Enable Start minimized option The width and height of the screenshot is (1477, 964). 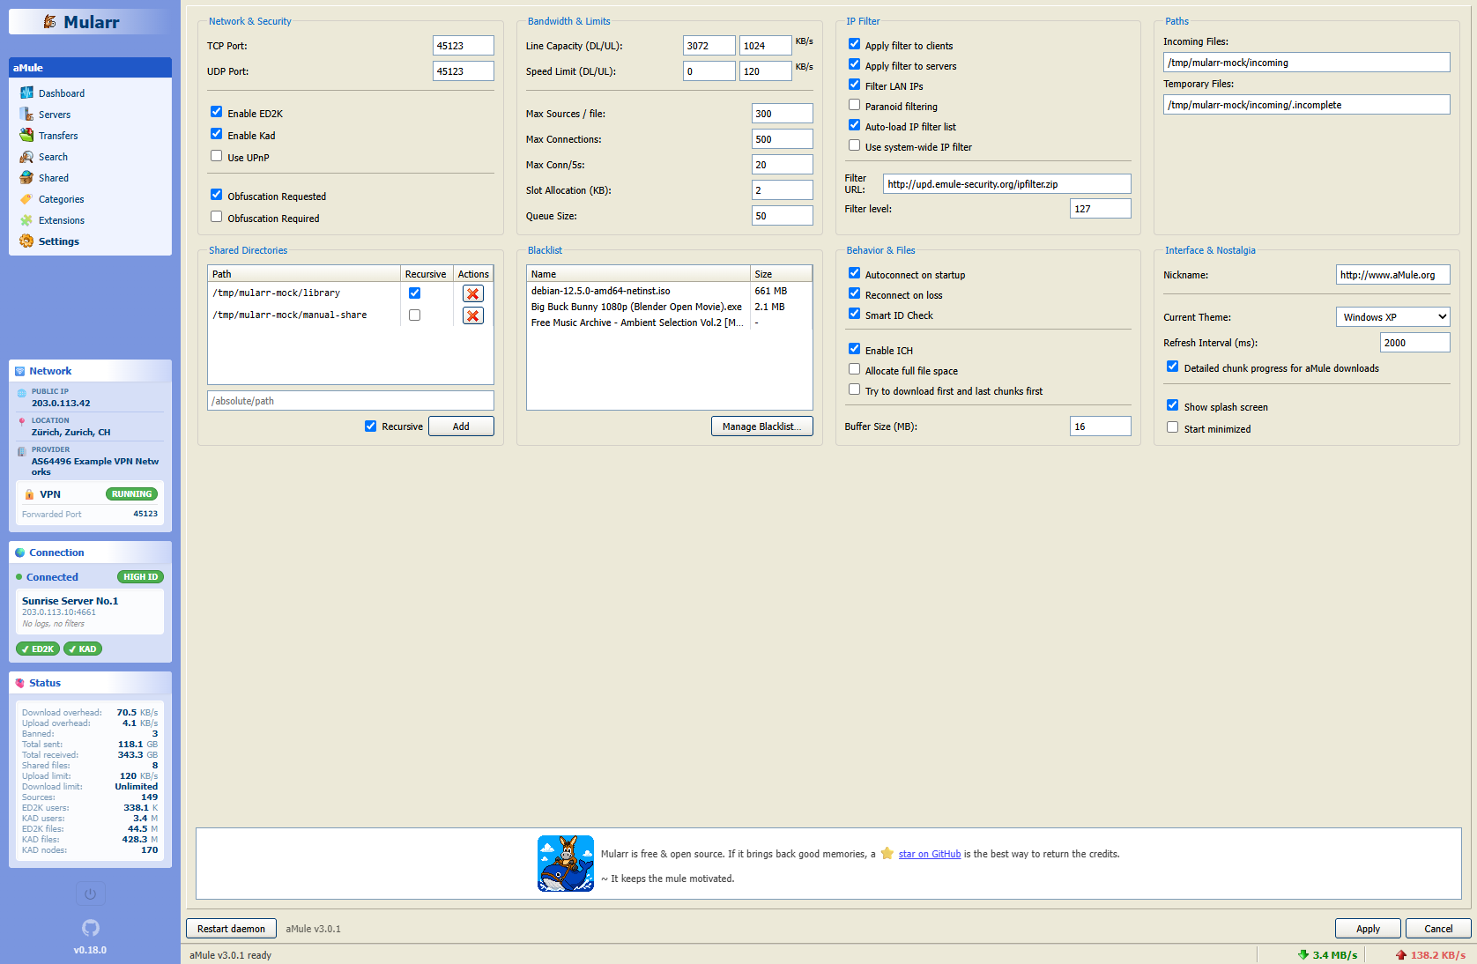click(1172, 427)
